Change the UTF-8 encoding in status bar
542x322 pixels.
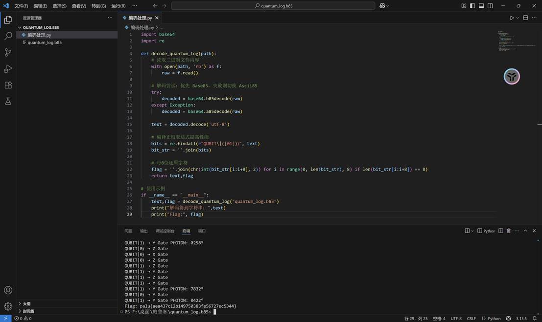[x=457, y=318]
